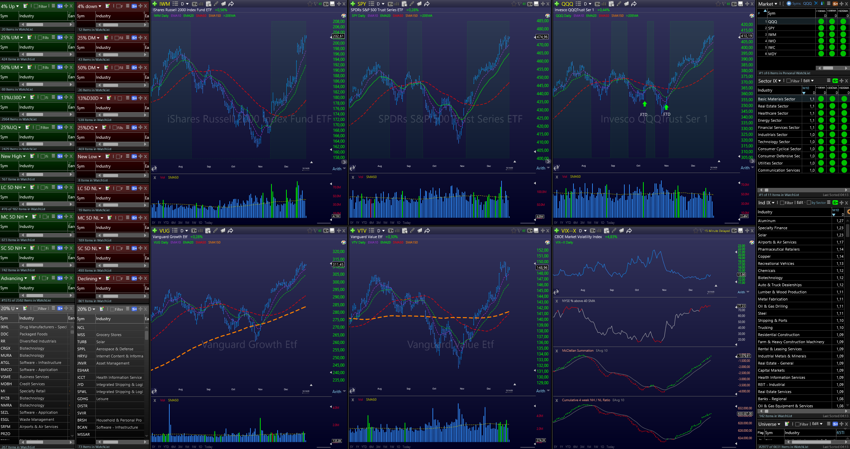Screen dimensions: 850x449
Task: Check Filter box in 4% Up watchlist
Action: point(36,6)
